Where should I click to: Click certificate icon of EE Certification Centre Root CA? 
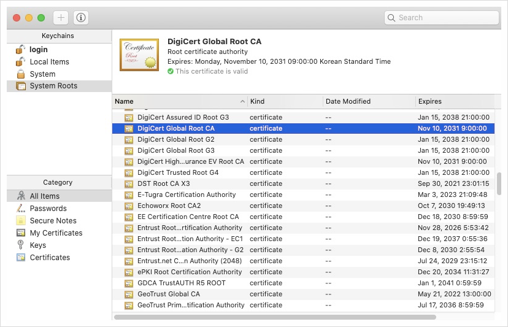(x=129, y=217)
